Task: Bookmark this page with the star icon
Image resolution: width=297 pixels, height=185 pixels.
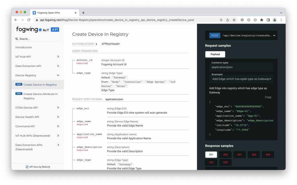Action: point(234,20)
